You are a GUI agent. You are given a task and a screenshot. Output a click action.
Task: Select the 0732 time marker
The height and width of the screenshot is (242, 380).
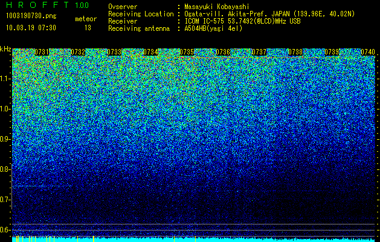pyautogui.click(x=78, y=52)
